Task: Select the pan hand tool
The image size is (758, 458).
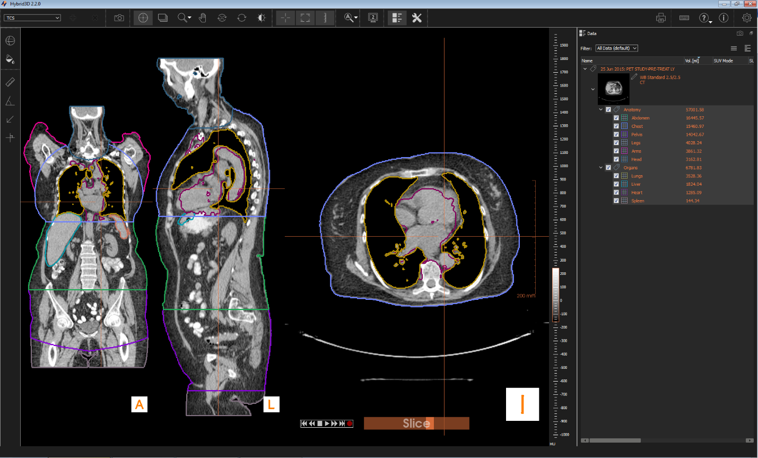Action: point(202,18)
